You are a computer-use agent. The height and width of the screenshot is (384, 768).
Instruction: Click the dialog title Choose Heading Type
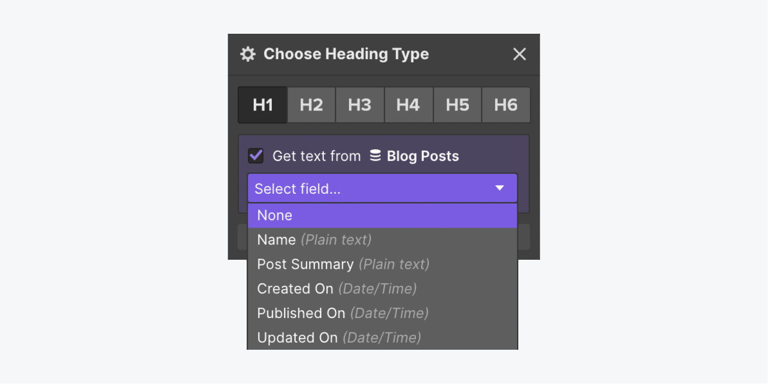pos(346,54)
